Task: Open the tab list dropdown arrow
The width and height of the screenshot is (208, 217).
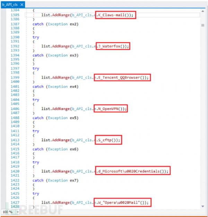Action: pyautogui.click(x=203, y=5)
